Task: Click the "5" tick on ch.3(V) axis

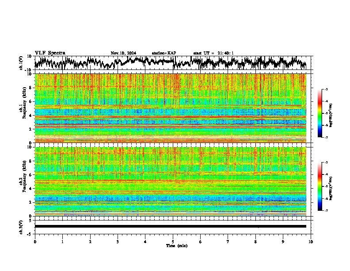Action: 31,221
